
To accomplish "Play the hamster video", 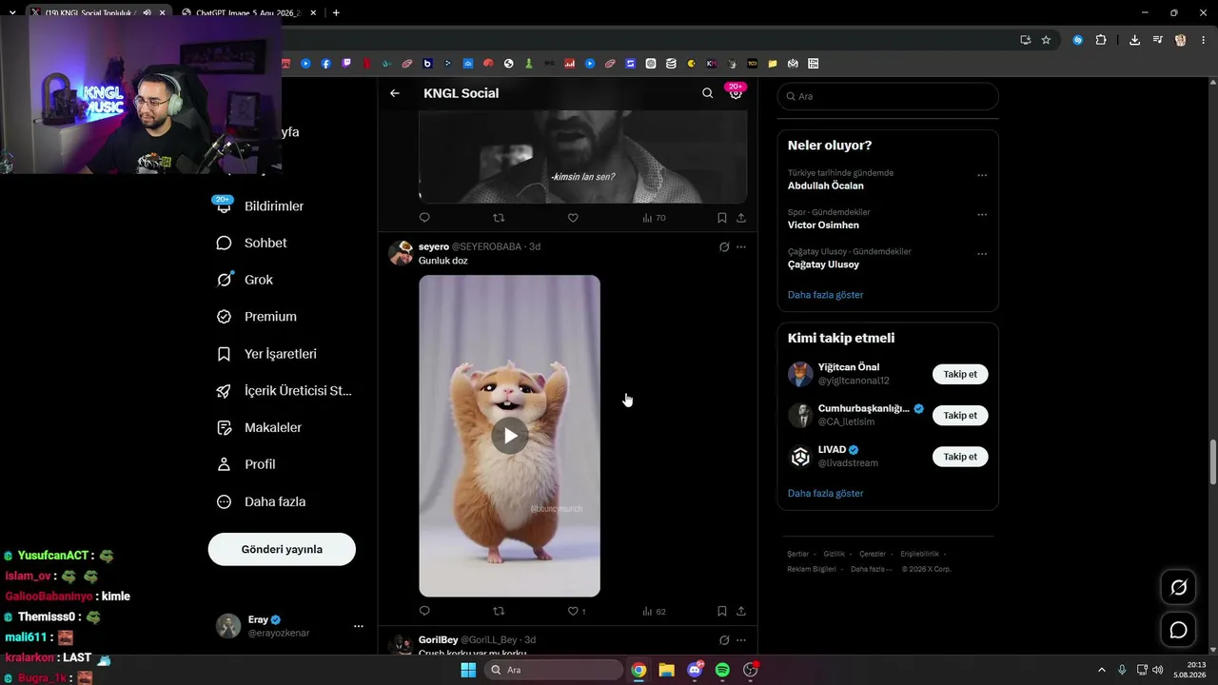I will point(510,436).
